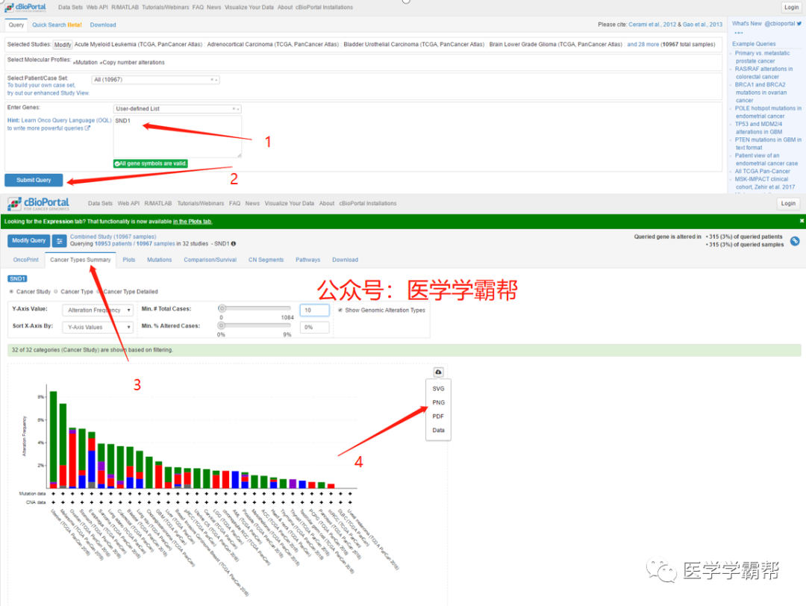Select the Query tab at top

pyautogui.click(x=16, y=25)
